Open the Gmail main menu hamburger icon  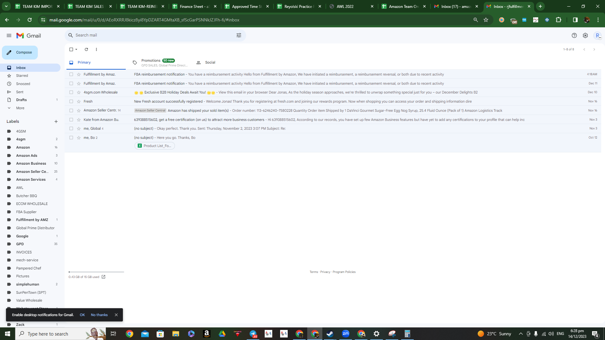pyautogui.click(x=9, y=36)
